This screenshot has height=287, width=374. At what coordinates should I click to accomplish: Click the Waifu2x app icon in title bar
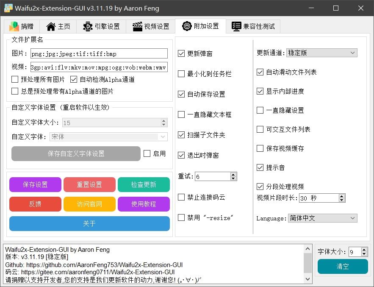tap(8, 8)
